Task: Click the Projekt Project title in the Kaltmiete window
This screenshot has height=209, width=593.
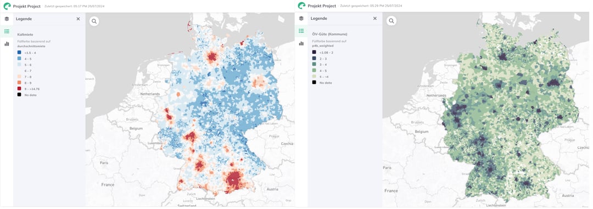Action: (27, 6)
